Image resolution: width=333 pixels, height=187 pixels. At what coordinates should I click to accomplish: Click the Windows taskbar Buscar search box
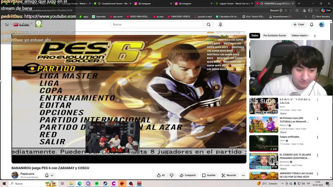point(33,184)
